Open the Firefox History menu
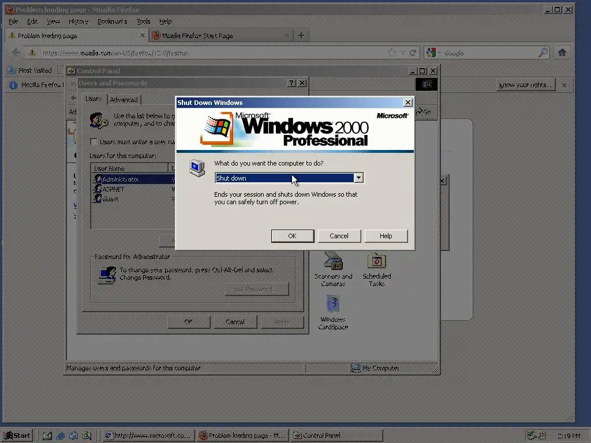591x443 pixels. [78, 21]
